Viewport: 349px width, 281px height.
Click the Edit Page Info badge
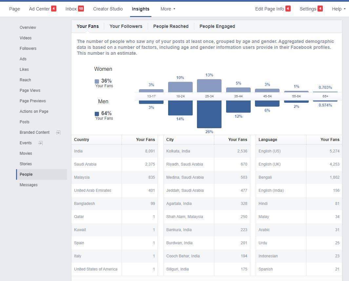288,9
